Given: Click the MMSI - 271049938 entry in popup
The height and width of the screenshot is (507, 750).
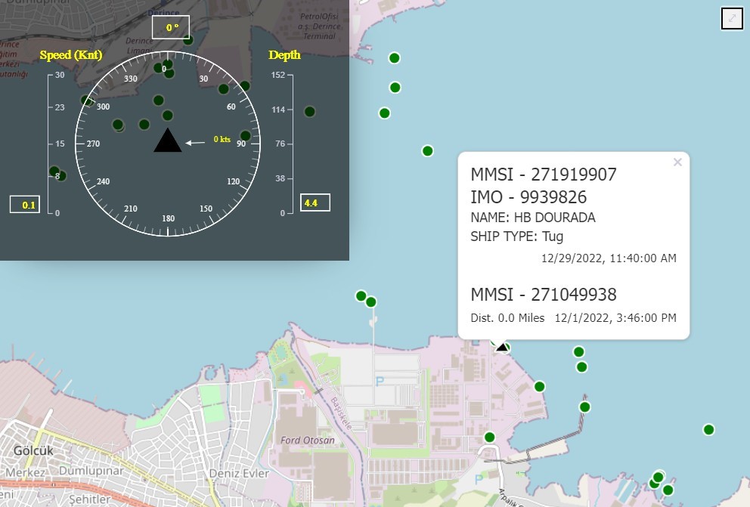Looking at the screenshot, I should [544, 295].
